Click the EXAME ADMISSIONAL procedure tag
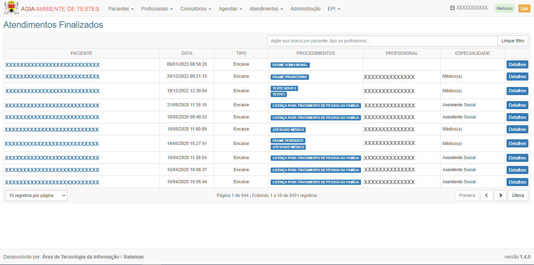534x265 pixels. [x=290, y=65]
